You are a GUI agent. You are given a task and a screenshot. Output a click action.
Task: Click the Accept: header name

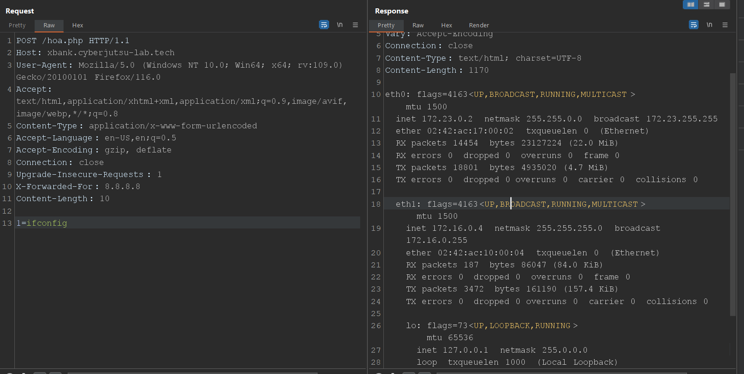[34, 89]
